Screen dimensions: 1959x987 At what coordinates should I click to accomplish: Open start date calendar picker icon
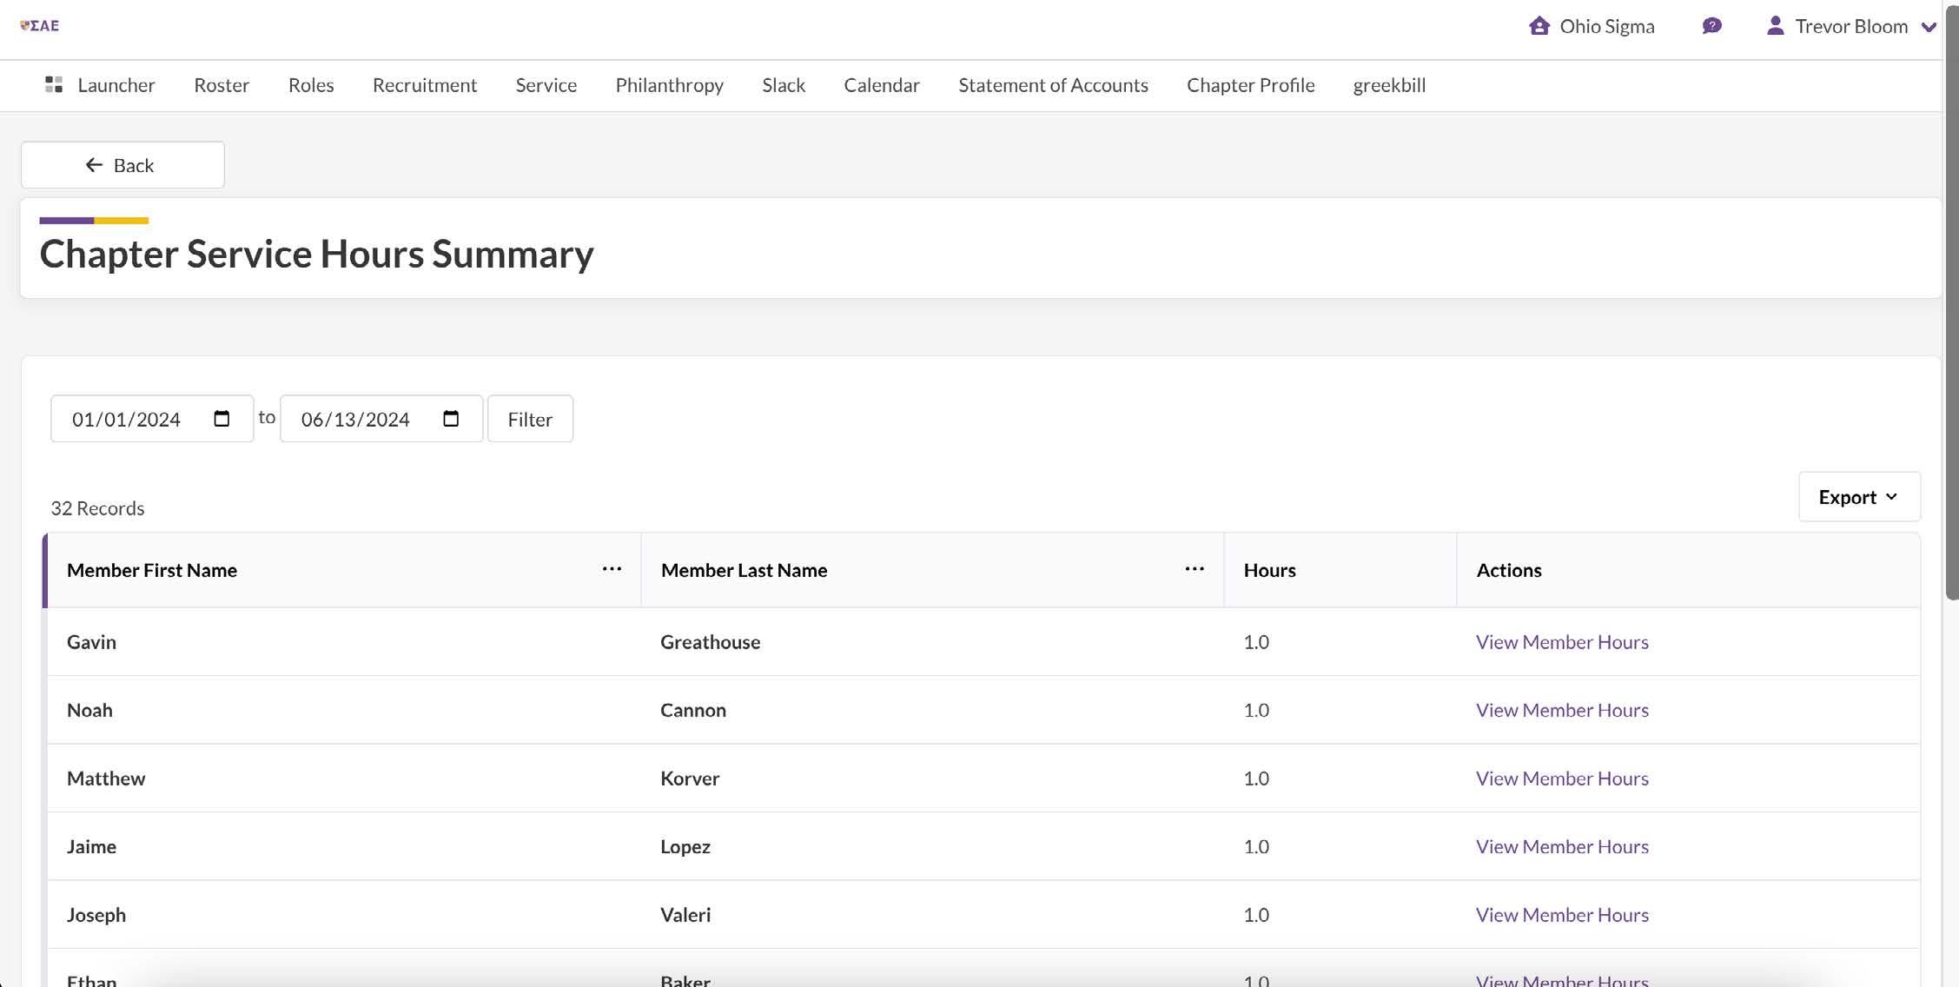222,419
